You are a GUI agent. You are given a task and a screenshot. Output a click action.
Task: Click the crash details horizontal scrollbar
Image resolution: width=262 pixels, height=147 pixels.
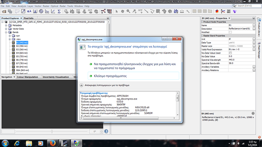click(x=121, y=118)
